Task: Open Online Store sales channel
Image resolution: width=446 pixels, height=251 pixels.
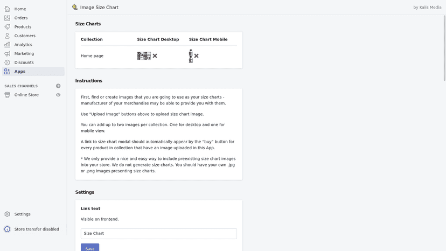Action: pyautogui.click(x=26, y=95)
